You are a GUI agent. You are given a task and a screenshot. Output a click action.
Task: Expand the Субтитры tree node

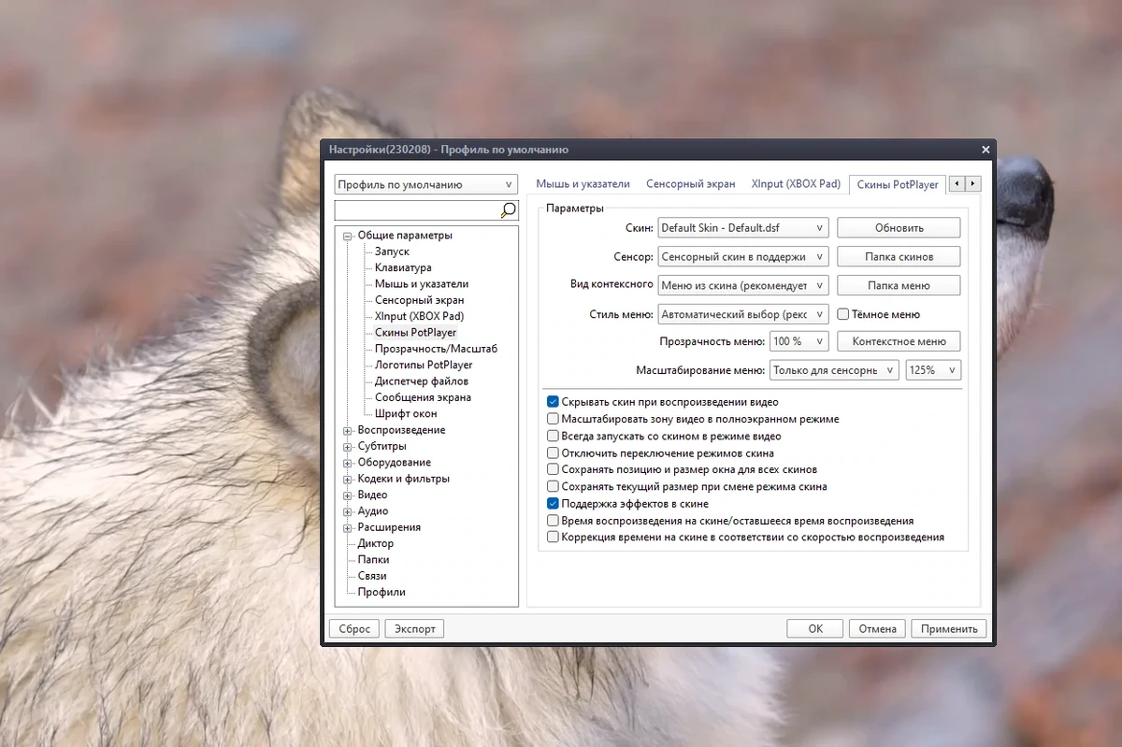[348, 447]
